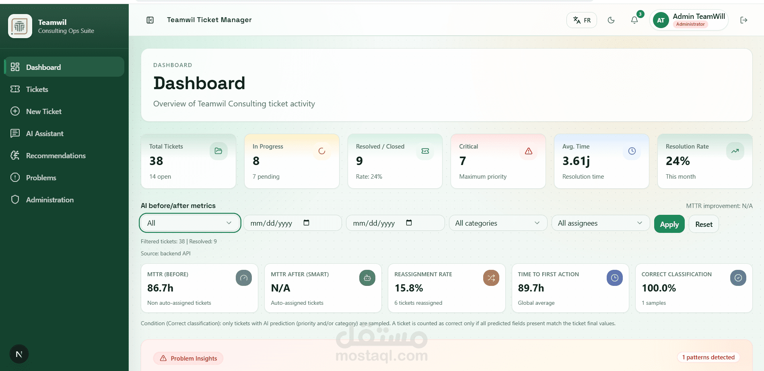Viewport: 764px width, 371px height.
Task: Open the All assignees dropdown
Action: 600,223
